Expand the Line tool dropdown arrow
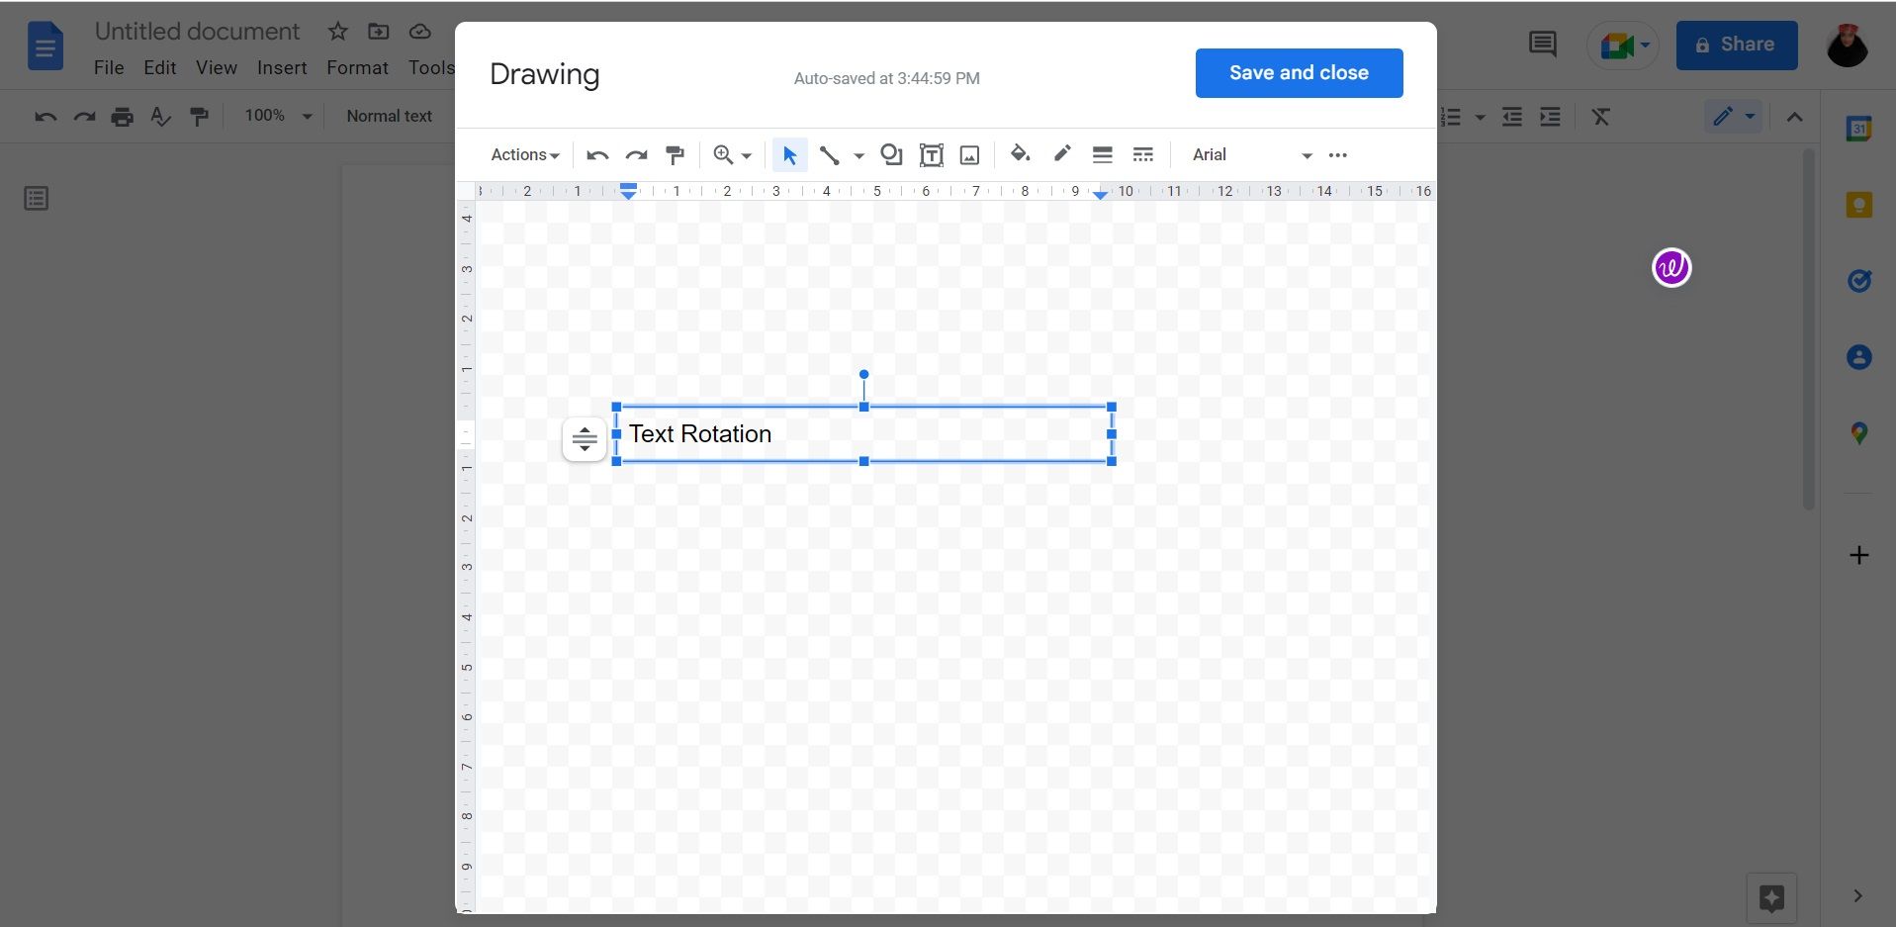This screenshot has width=1896, height=927. click(x=858, y=156)
